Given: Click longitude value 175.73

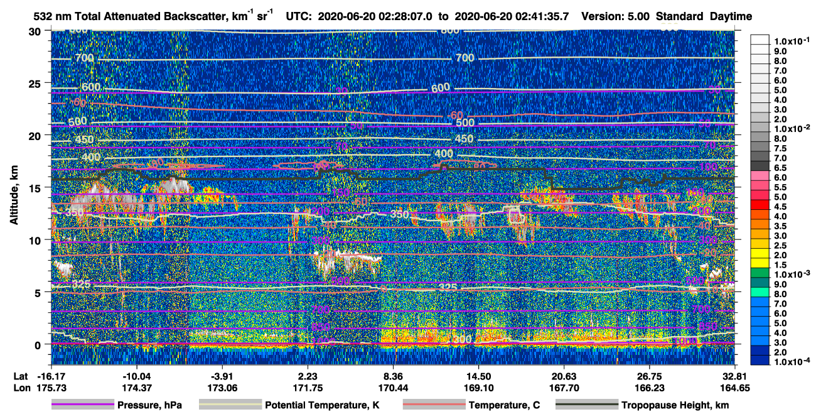Looking at the screenshot, I should (x=52, y=388).
